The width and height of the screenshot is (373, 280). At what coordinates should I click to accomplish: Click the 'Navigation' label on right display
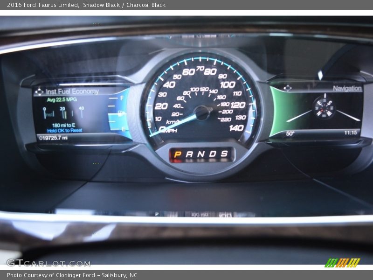click(x=347, y=88)
